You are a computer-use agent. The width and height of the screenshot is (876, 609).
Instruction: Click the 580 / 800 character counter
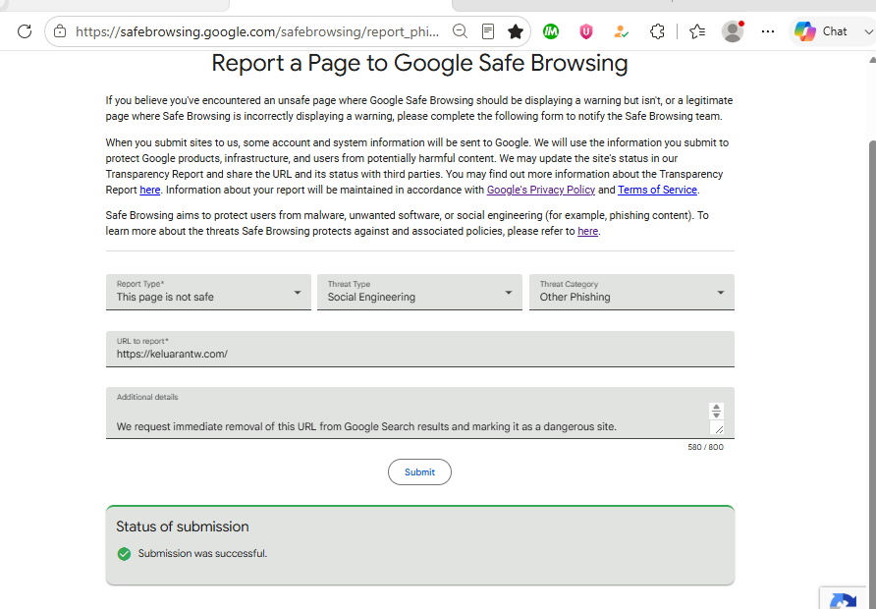tap(705, 447)
